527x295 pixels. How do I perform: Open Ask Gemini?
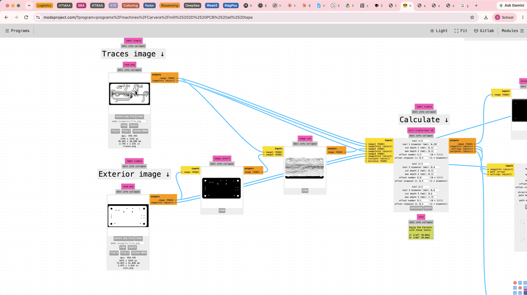point(512,6)
